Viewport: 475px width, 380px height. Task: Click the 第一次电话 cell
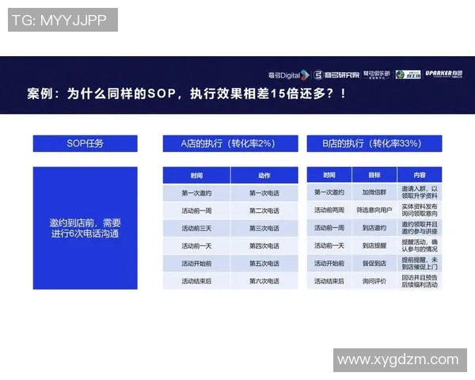(x=264, y=193)
